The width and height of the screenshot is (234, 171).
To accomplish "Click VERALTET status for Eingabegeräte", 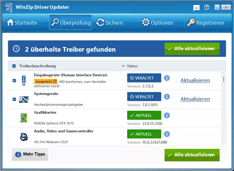I will pyautogui.click(x=144, y=78).
